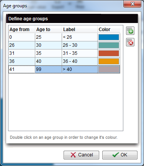Select the Age from cell with value 41
This screenshot has width=144, height=166.
(22, 69)
